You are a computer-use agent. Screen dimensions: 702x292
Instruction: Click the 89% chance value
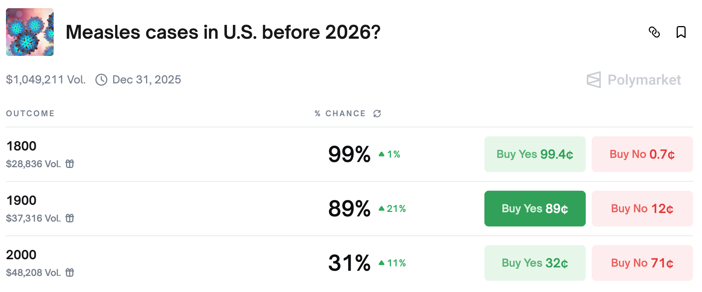[349, 209]
